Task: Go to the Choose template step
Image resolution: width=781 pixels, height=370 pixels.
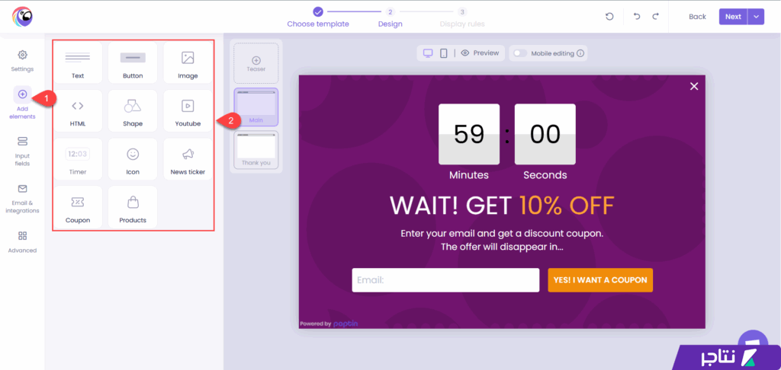Action: tap(318, 18)
